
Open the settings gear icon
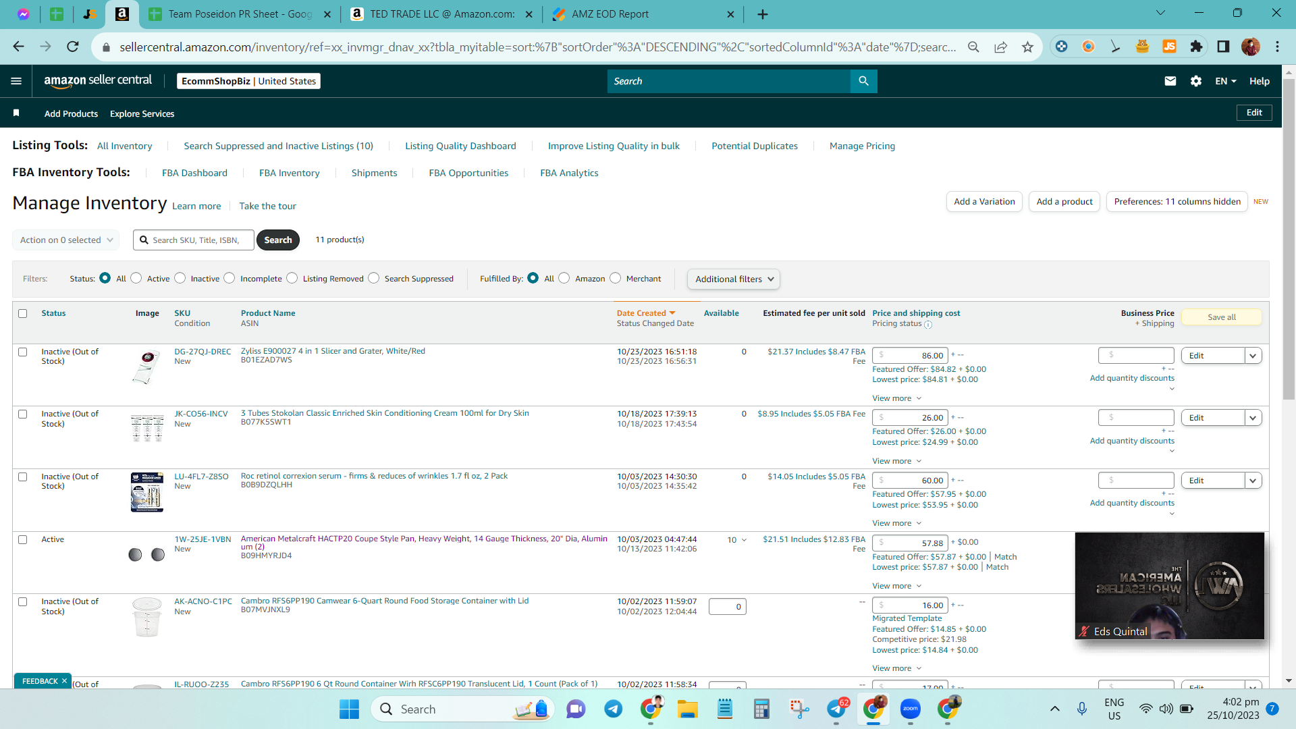[1196, 81]
